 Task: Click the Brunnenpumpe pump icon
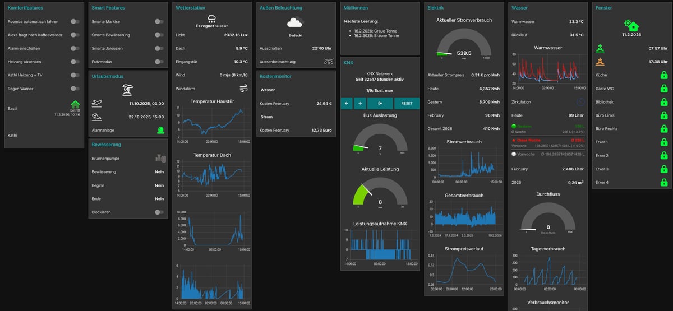160,159
